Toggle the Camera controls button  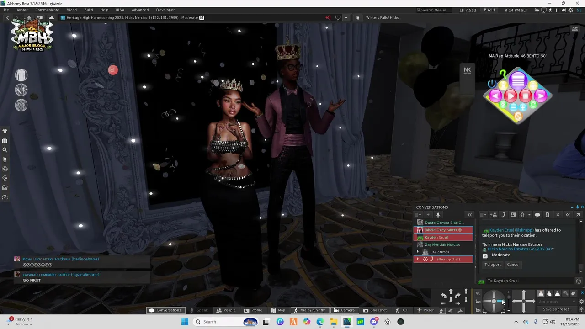tap(344, 310)
